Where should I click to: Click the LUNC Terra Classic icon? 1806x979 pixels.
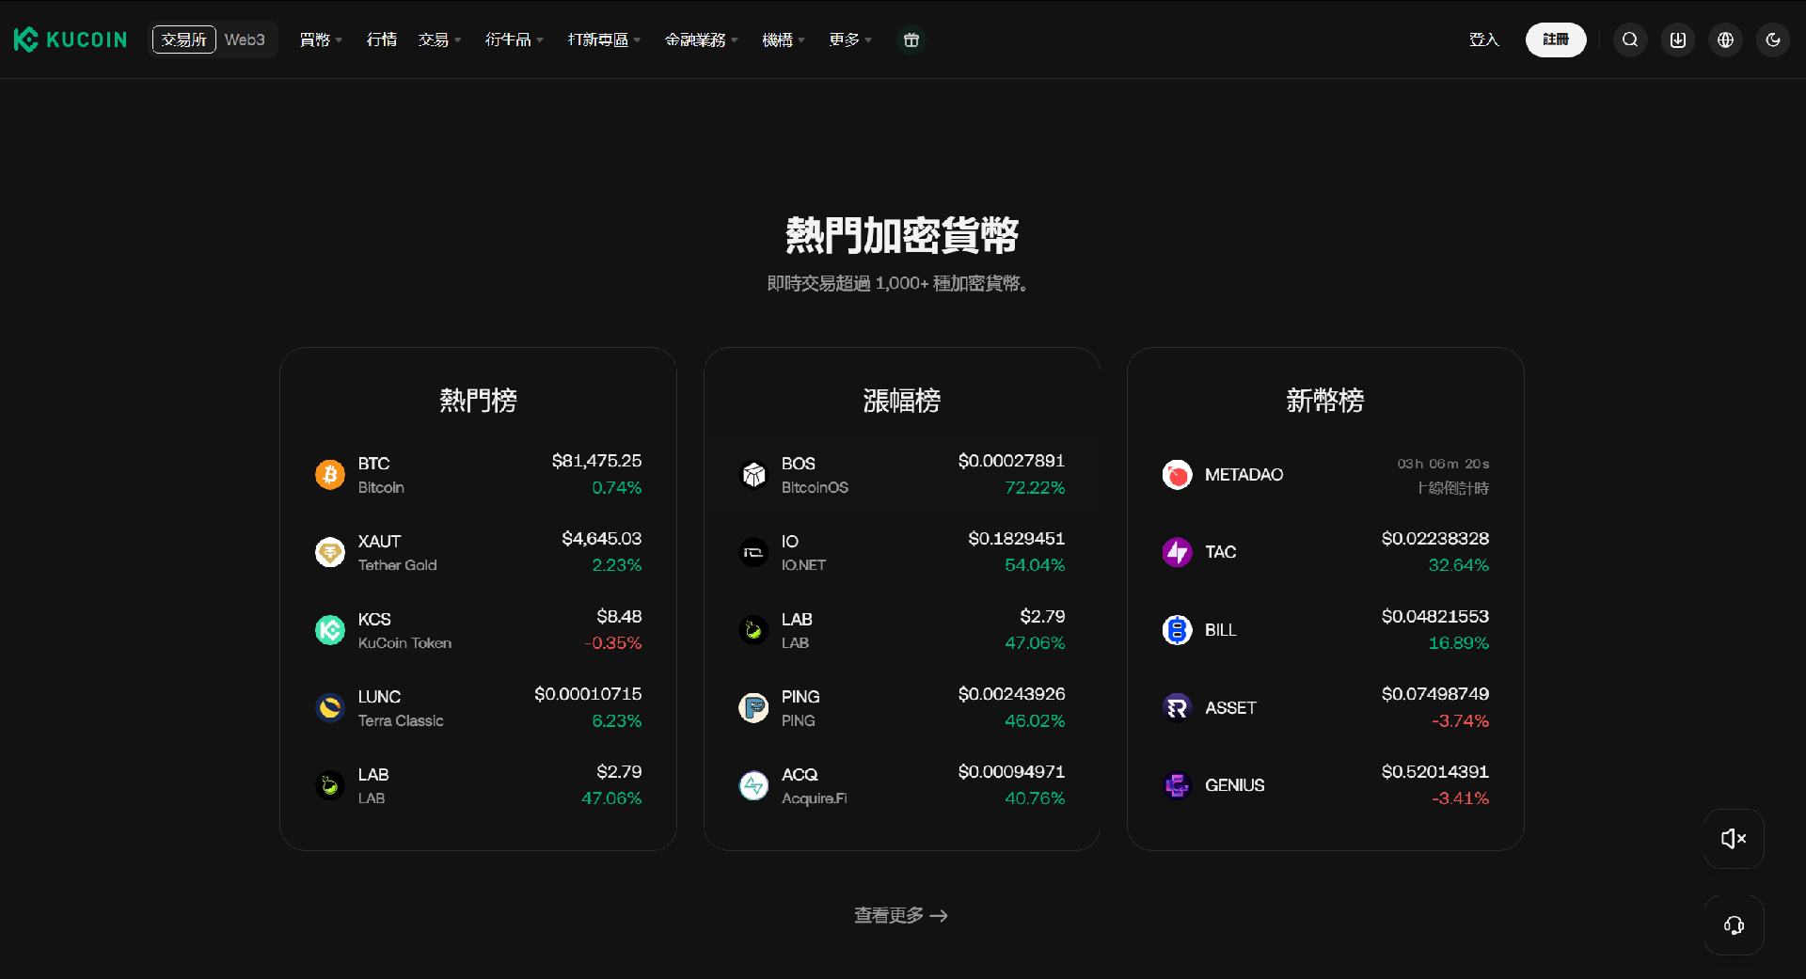[330, 707]
